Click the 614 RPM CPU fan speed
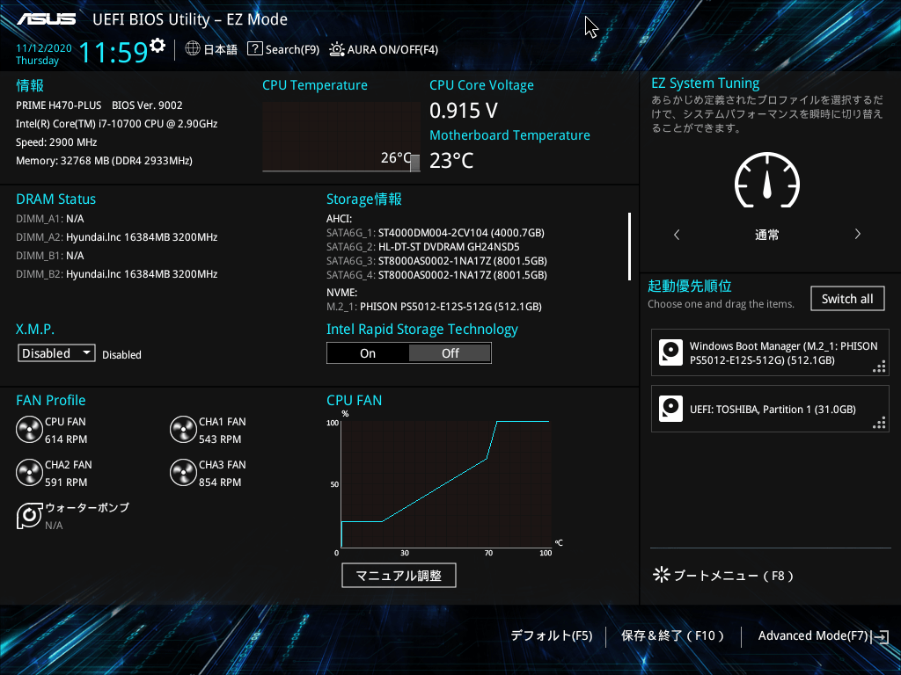901x675 pixels. click(66, 439)
